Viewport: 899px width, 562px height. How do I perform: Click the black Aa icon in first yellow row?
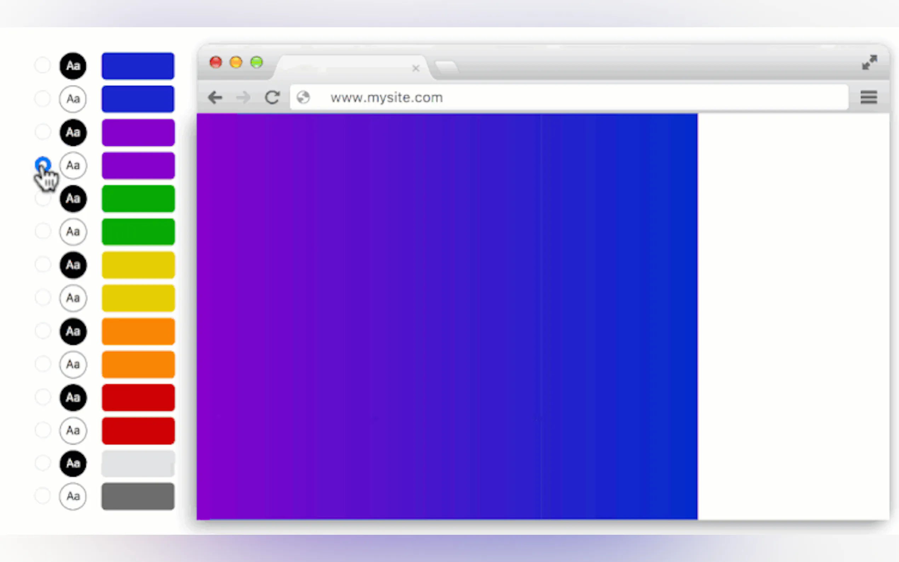tap(73, 265)
